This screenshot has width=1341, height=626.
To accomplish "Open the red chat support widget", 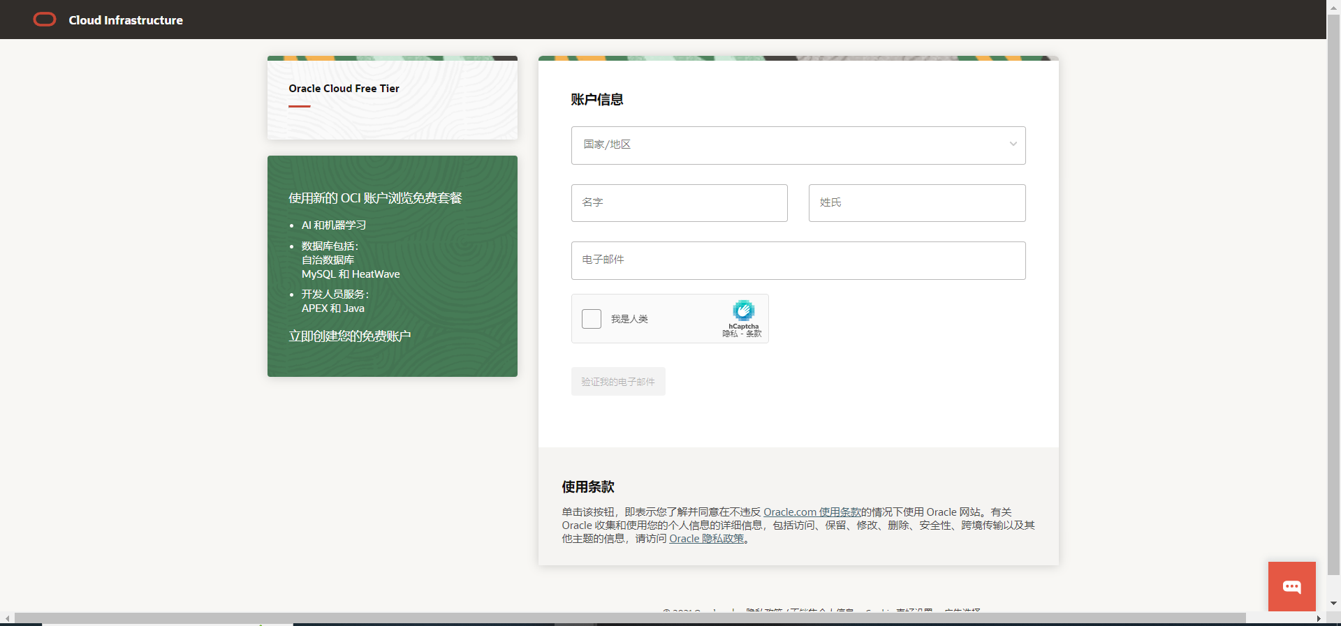I will (1292, 586).
